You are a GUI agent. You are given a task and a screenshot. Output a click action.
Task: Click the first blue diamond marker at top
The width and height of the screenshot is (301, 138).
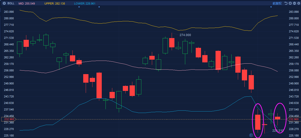[x=79, y=7]
